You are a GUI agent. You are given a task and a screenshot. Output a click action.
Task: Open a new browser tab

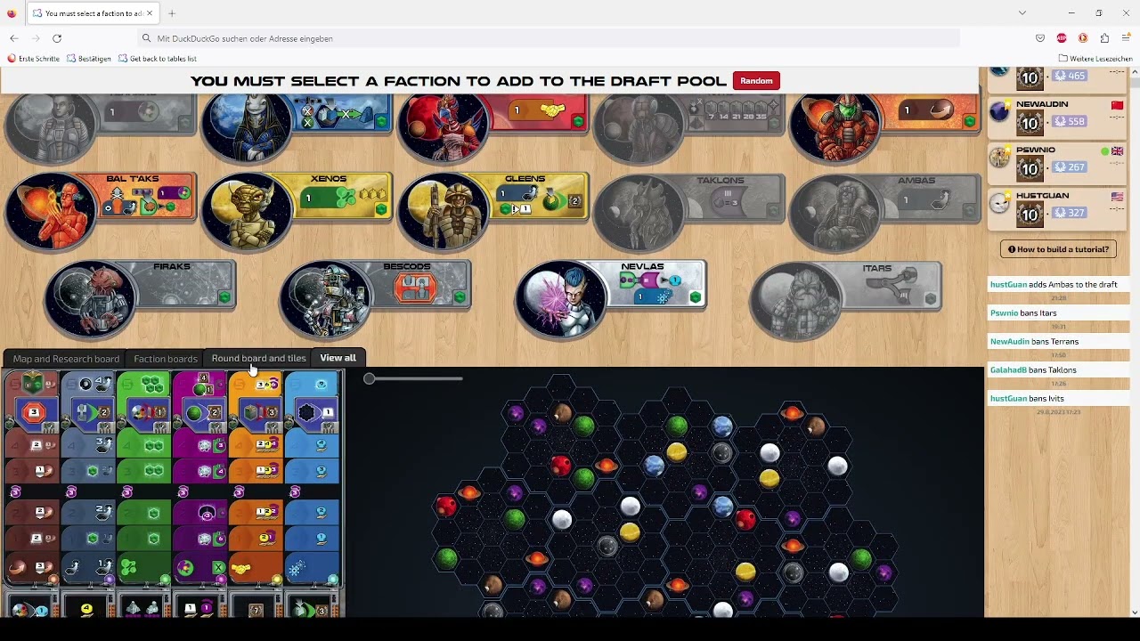[172, 13]
